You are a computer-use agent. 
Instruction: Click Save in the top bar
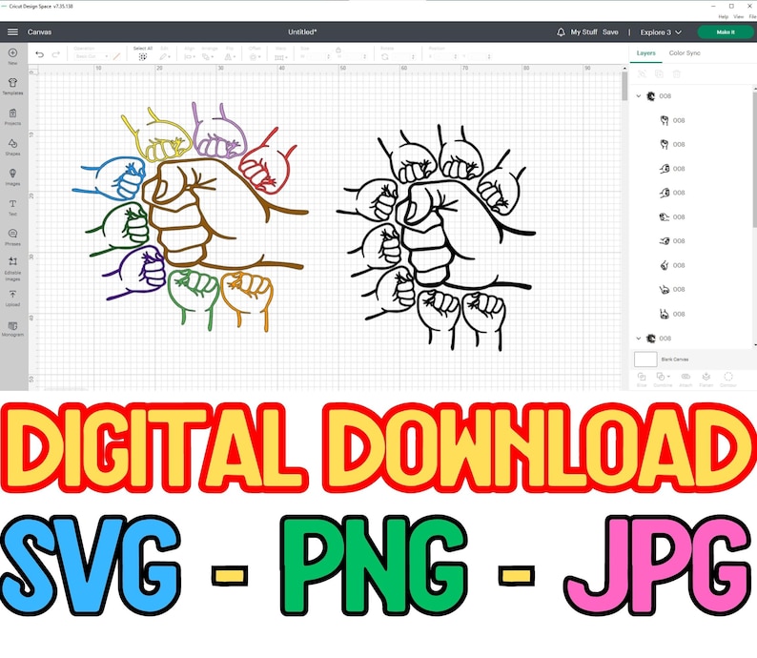pyautogui.click(x=610, y=31)
